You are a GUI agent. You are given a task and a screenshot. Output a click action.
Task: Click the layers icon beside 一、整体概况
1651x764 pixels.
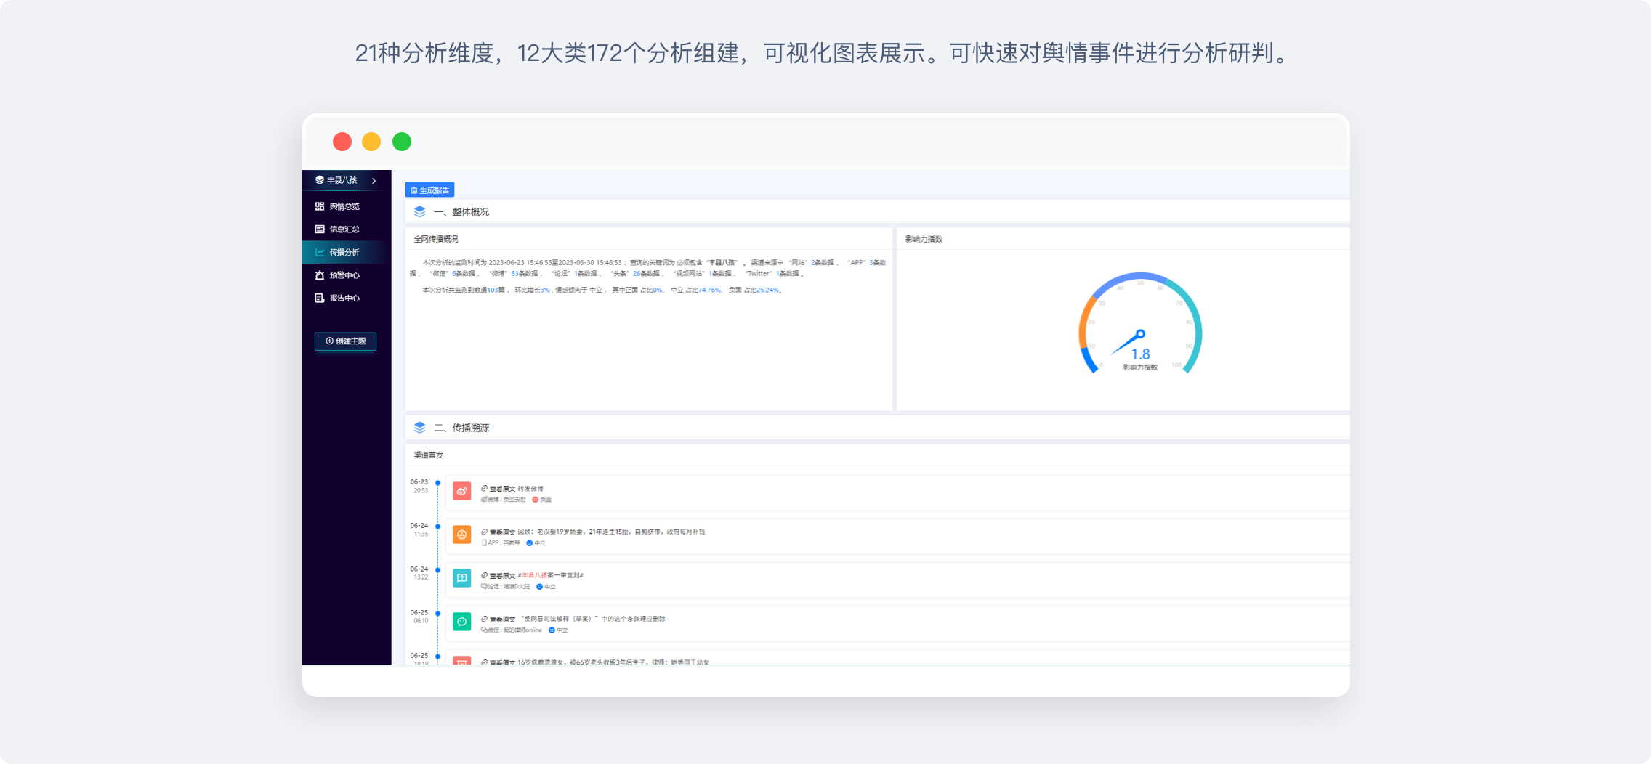coord(420,211)
